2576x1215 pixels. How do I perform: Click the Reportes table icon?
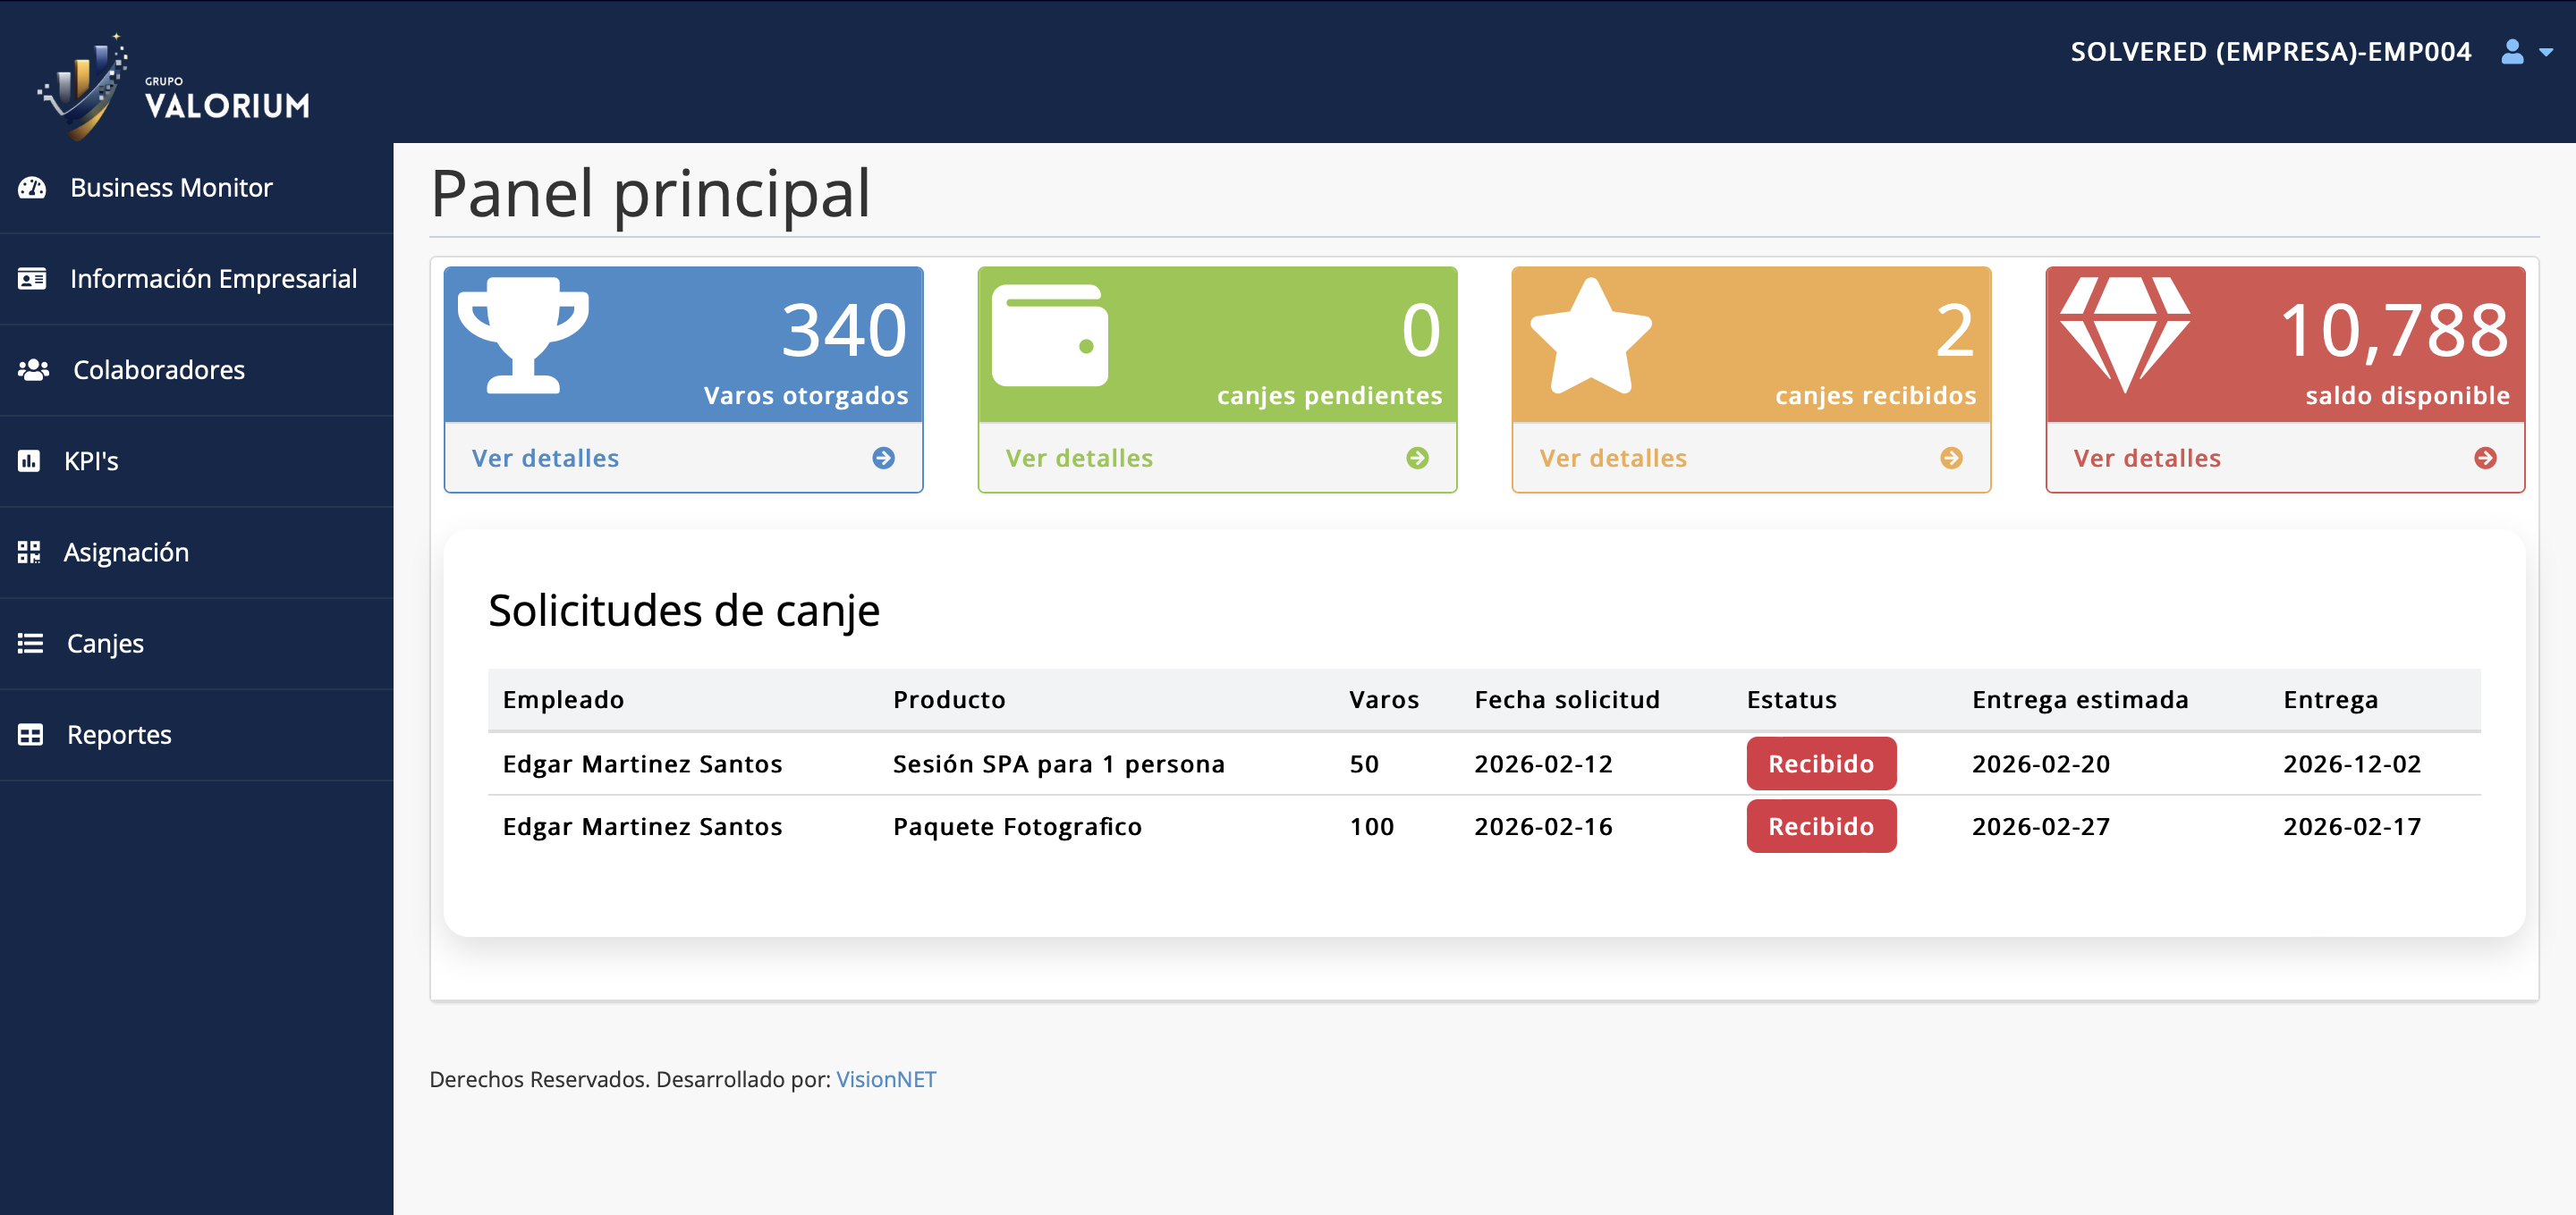pos(30,734)
